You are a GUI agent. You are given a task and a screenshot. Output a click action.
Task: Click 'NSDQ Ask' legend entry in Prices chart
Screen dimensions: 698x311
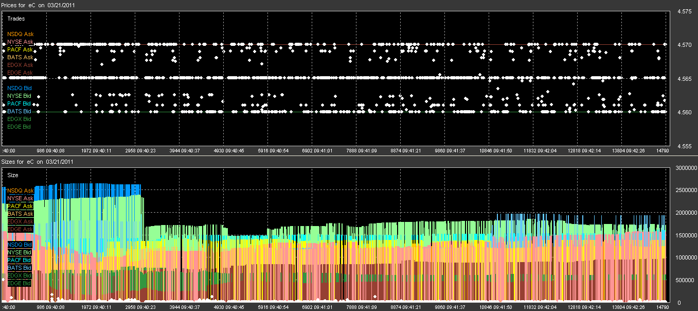click(21, 34)
